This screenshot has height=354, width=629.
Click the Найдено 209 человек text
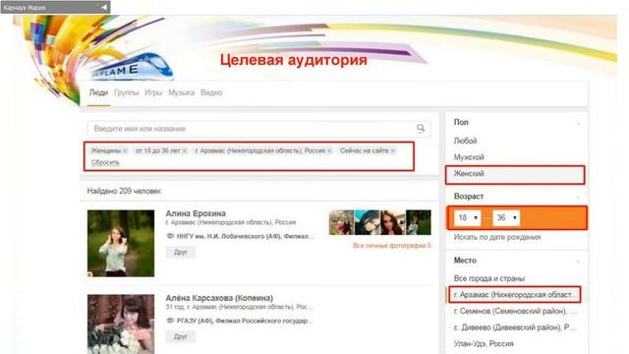(x=124, y=191)
